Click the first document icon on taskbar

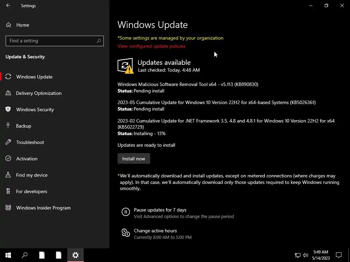[42, 255]
